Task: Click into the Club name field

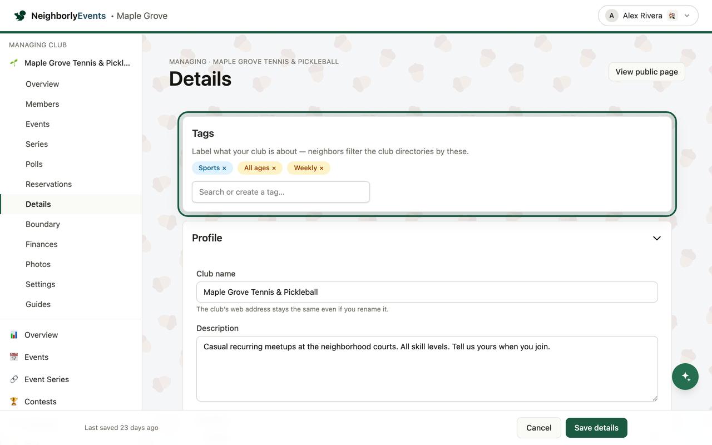Action: [x=427, y=292]
